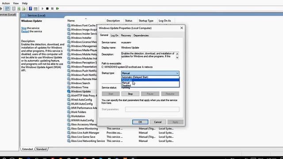Switch to the Dependencies tab

point(141,35)
